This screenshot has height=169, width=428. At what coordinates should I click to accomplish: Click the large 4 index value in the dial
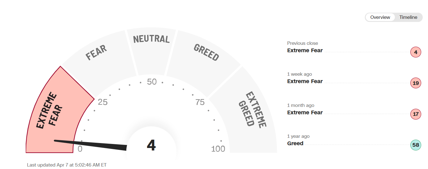click(151, 145)
